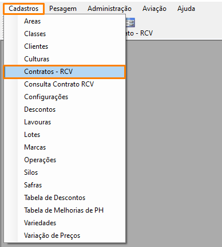
Task: Open the Aviação menu
Action: pyautogui.click(x=154, y=9)
